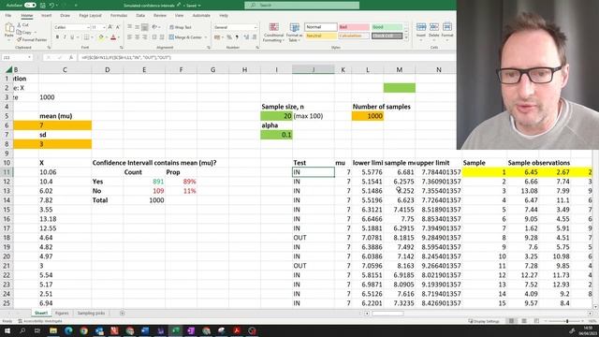Toggle Wrap Text

[181, 27]
